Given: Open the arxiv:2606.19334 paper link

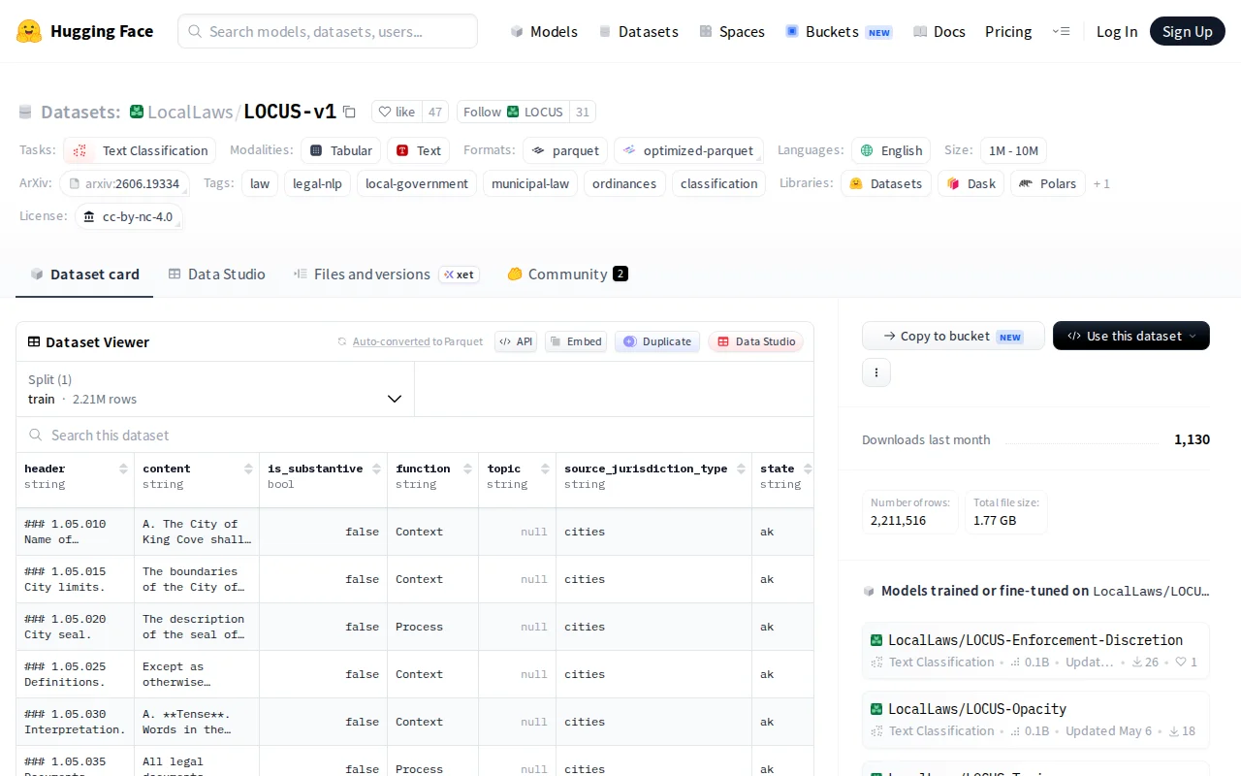Looking at the screenshot, I should pyautogui.click(x=125, y=183).
